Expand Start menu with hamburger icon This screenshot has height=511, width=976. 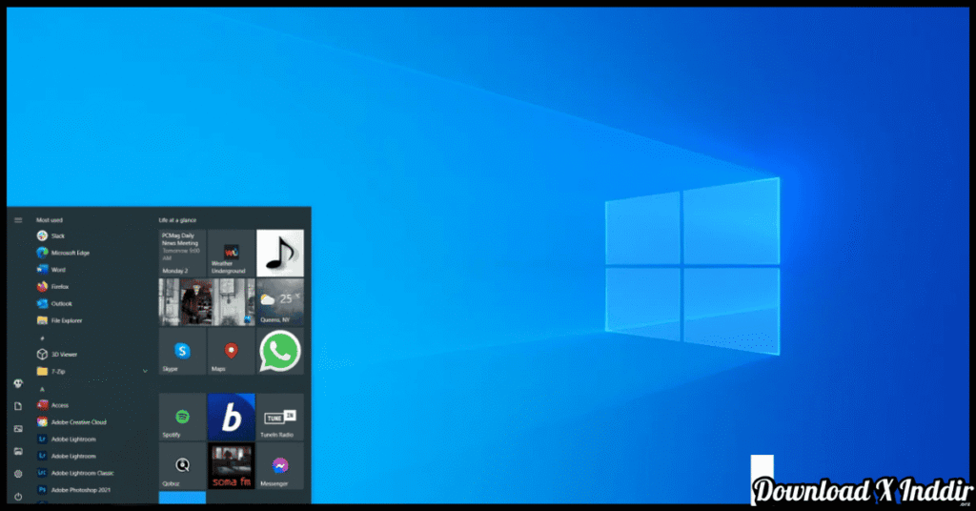[x=18, y=220]
